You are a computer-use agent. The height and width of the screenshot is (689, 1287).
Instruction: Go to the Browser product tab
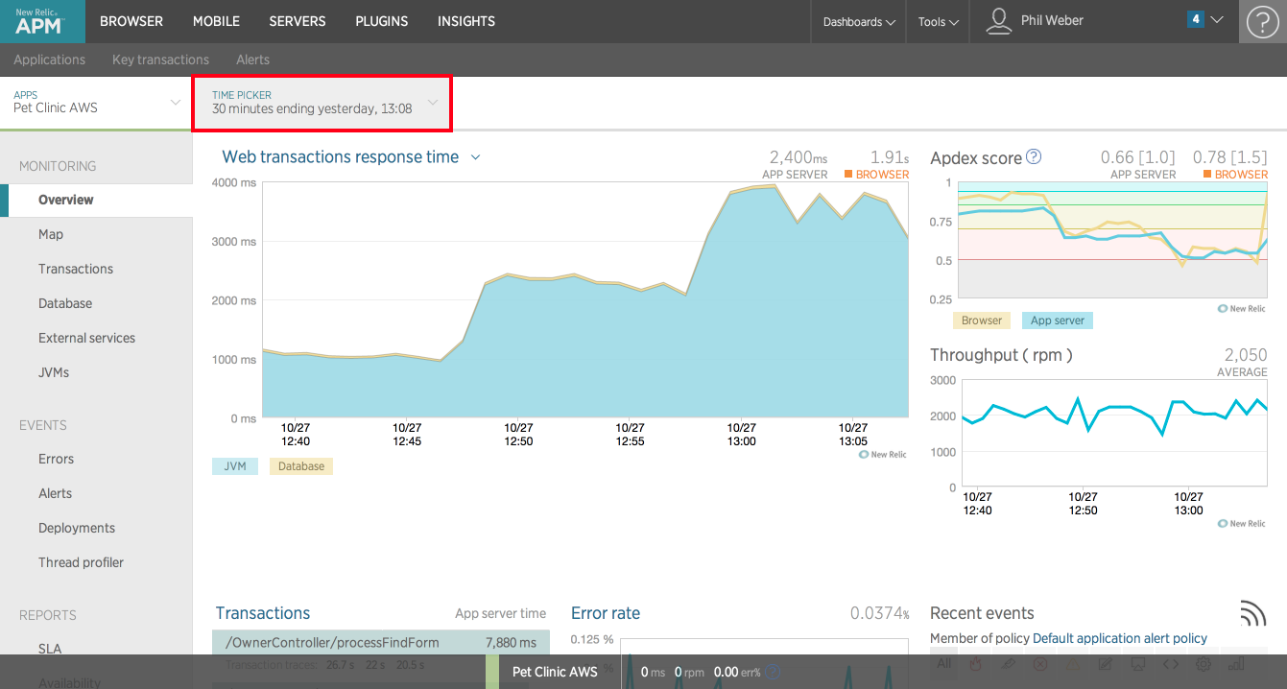click(131, 21)
